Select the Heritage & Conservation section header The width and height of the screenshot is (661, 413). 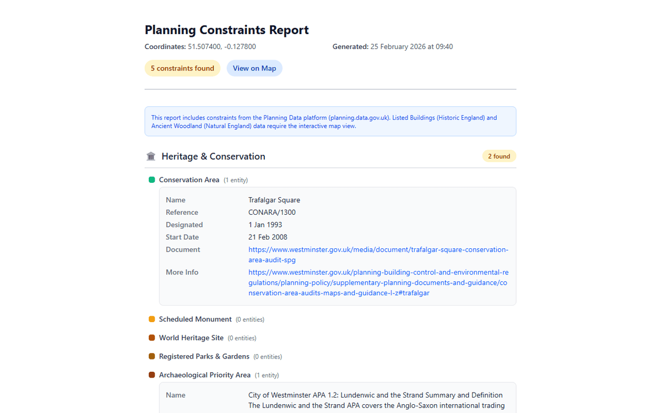click(213, 156)
